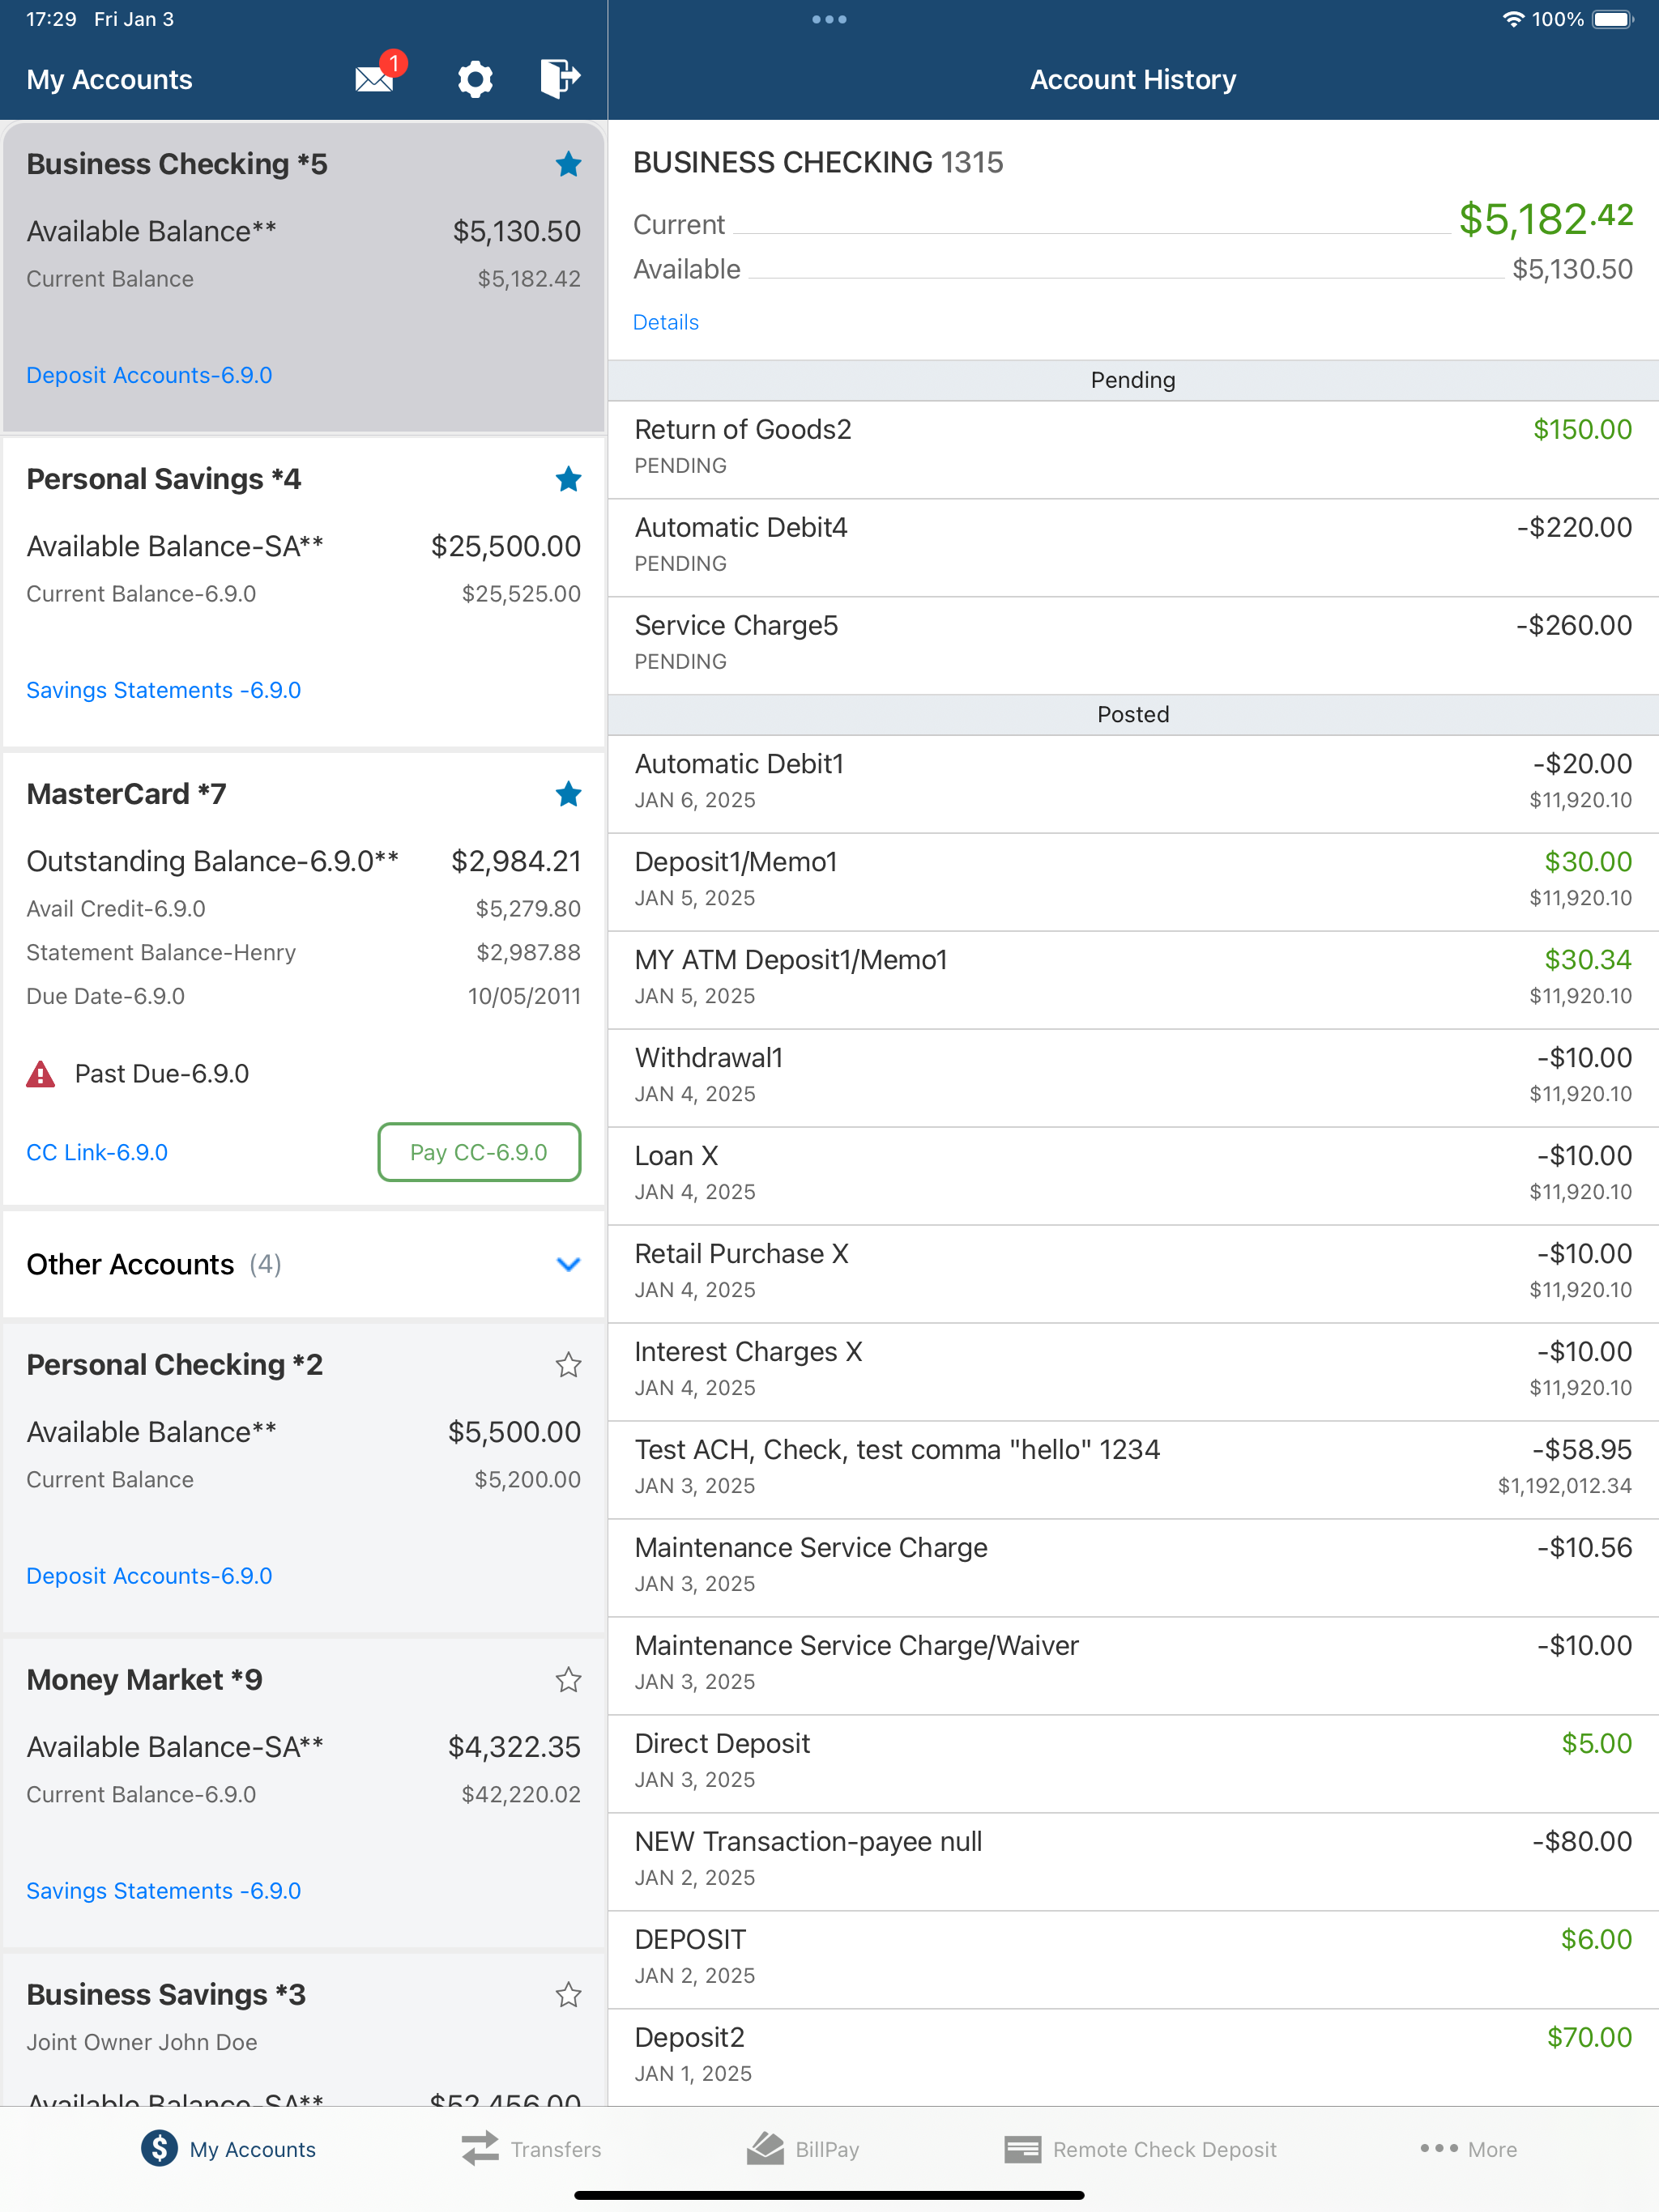Tap the Past Due warning triangle

tap(40, 1074)
